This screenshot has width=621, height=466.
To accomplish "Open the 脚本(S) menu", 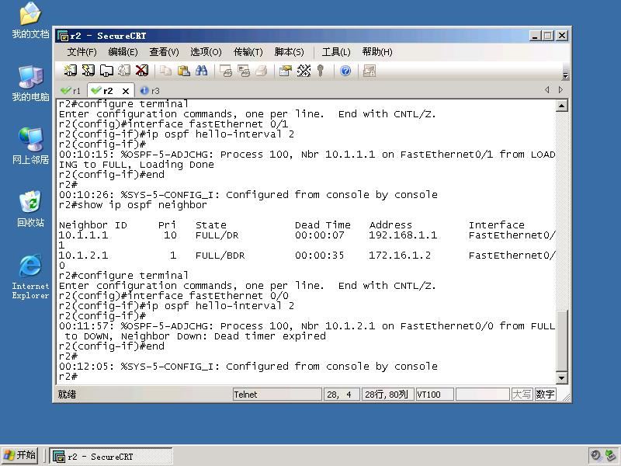I will pos(289,52).
